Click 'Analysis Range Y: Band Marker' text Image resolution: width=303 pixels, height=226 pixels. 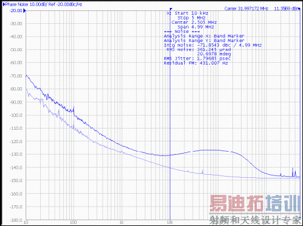204,41
